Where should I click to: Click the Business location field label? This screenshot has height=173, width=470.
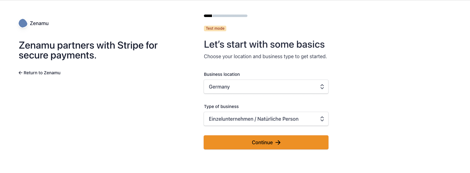(x=222, y=74)
